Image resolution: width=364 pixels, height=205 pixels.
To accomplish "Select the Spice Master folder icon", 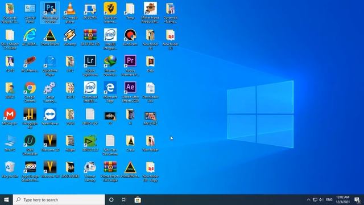I will pyautogui.click(x=10, y=39).
